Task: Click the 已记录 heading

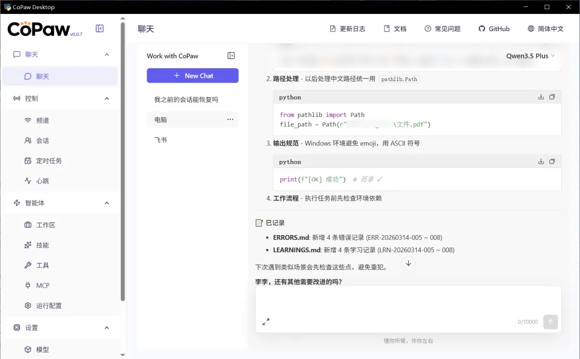Action: point(275,223)
